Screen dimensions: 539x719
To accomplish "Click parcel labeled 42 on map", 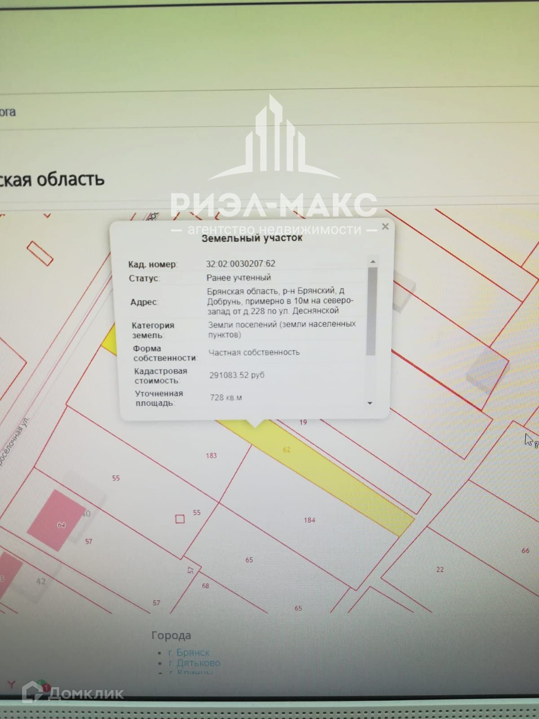I will 40,581.
